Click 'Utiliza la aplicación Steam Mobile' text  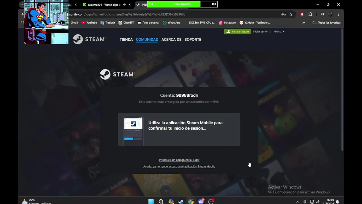coord(186,126)
